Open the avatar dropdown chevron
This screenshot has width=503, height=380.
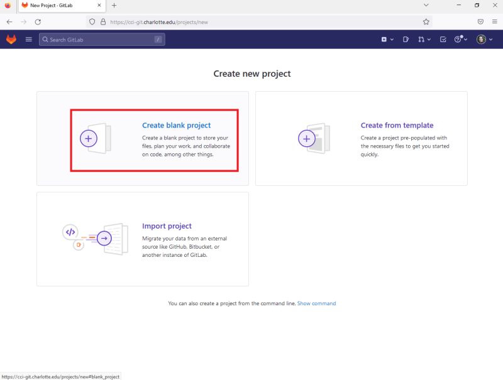point(490,39)
